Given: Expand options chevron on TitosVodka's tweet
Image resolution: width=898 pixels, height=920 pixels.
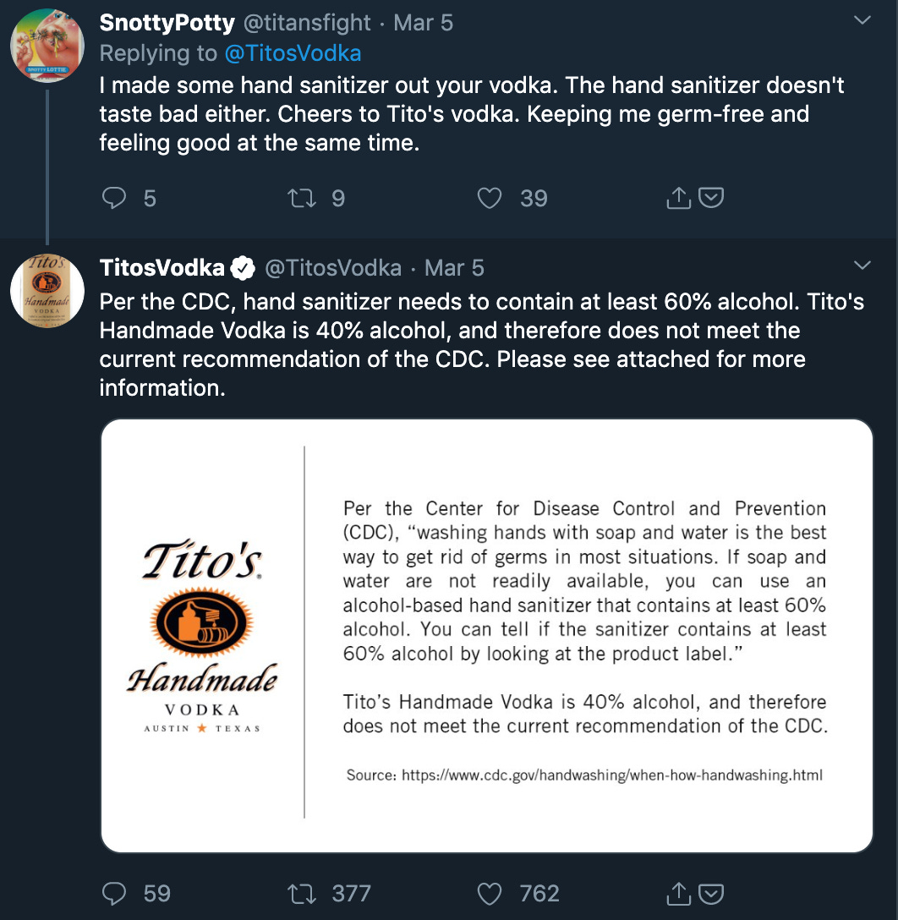Looking at the screenshot, I should pyautogui.click(x=862, y=266).
